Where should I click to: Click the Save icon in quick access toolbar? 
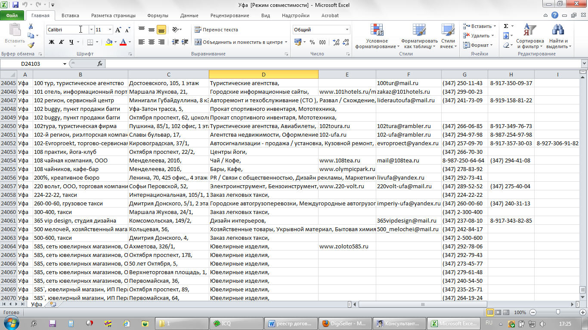tap(16, 5)
